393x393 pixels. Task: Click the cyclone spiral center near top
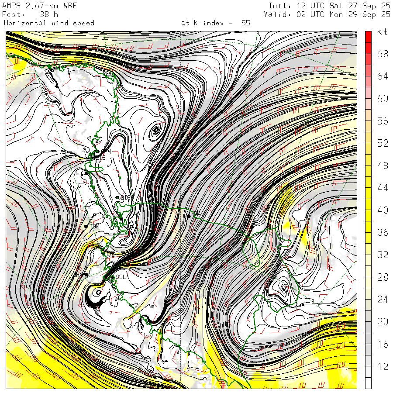156,131
